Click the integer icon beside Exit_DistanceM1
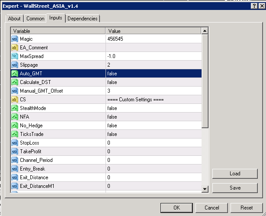266x216 pixels. (15, 186)
